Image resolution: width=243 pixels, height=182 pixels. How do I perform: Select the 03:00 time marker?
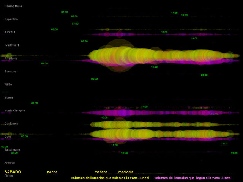pyautogui.click(x=35, y=103)
